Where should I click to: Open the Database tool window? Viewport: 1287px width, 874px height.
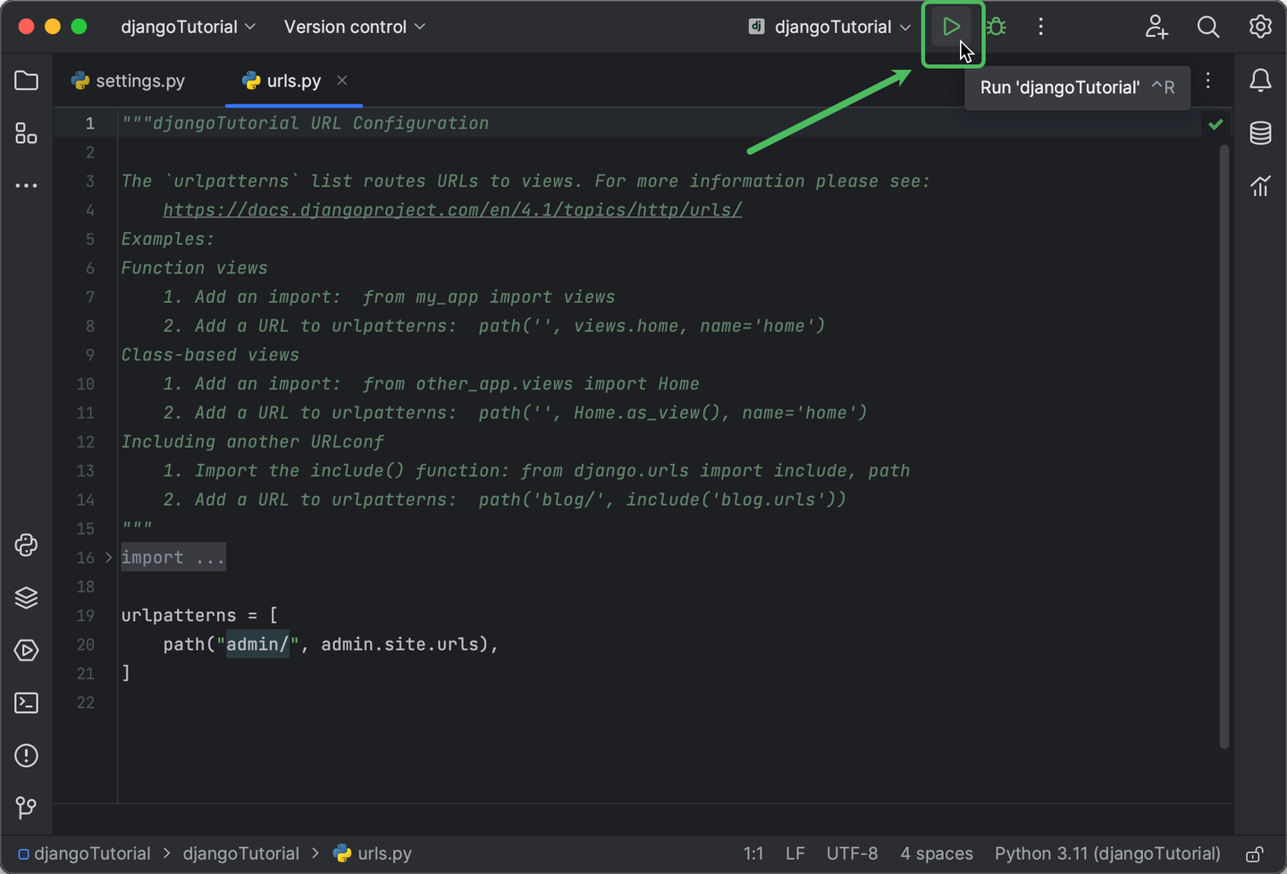[1260, 133]
